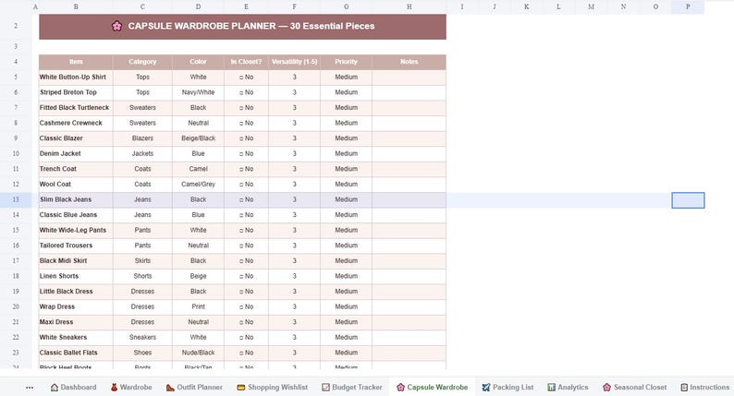The height and width of the screenshot is (396, 734).
Task: Click the selected cell in column P
Action: [688, 200]
